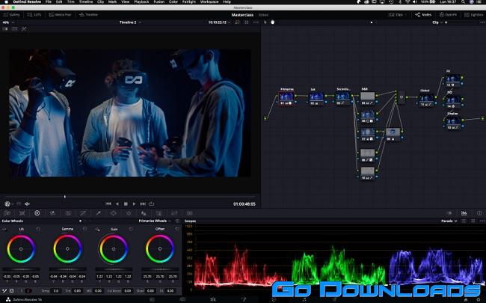Expand the Timeline 2 name dropdown
The width and height of the screenshot is (486, 303).
132,22
